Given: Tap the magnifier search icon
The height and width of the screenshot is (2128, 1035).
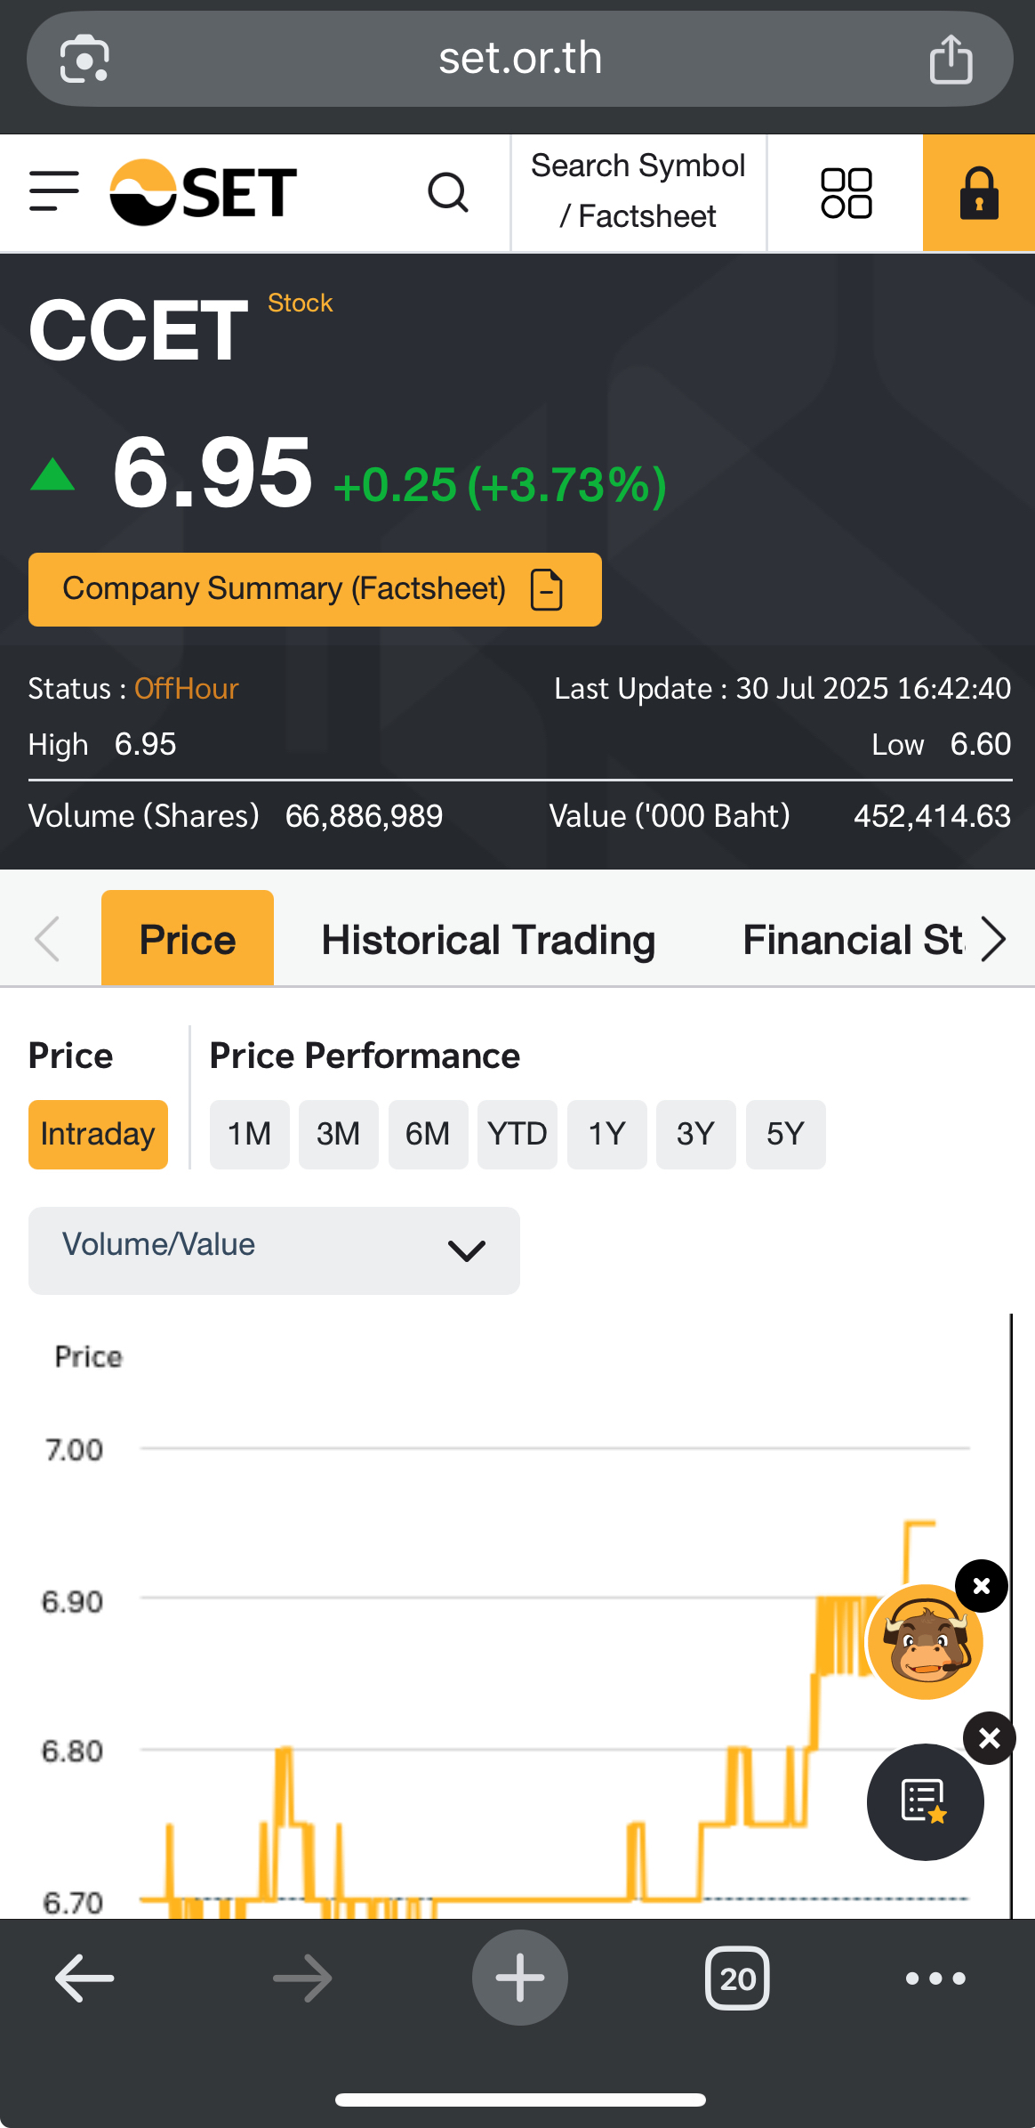Looking at the screenshot, I should pyautogui.click(x=448, y=191).
